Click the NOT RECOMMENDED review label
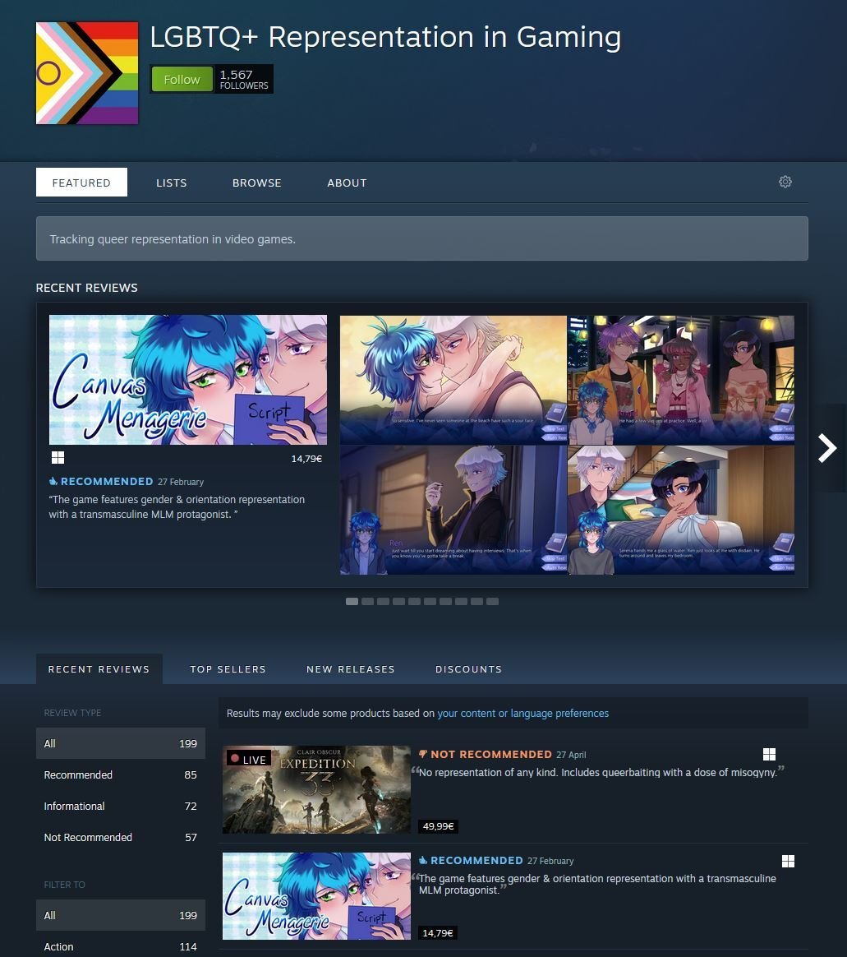Viewport: 847px width, 957px height. coord(491,755)
